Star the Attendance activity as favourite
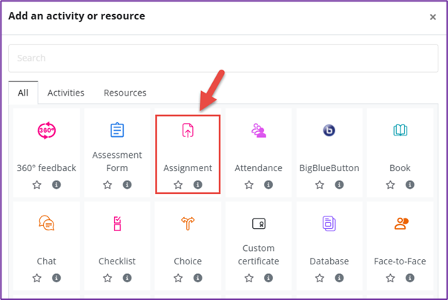Image resolution: width=448 pixels, height=300 pixels. coord(249,185)
